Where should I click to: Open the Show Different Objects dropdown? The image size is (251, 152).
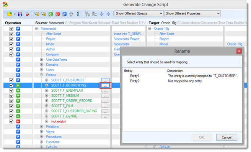(139, 13)
